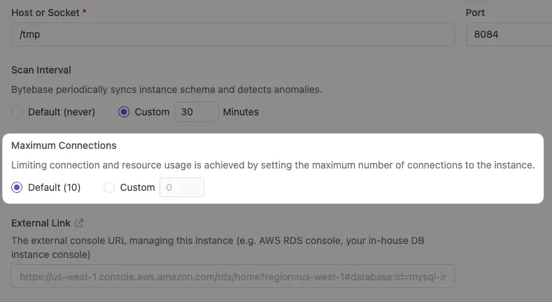
Task: Click the external console URL description paragraph
Action: click(x=218, y=247)
